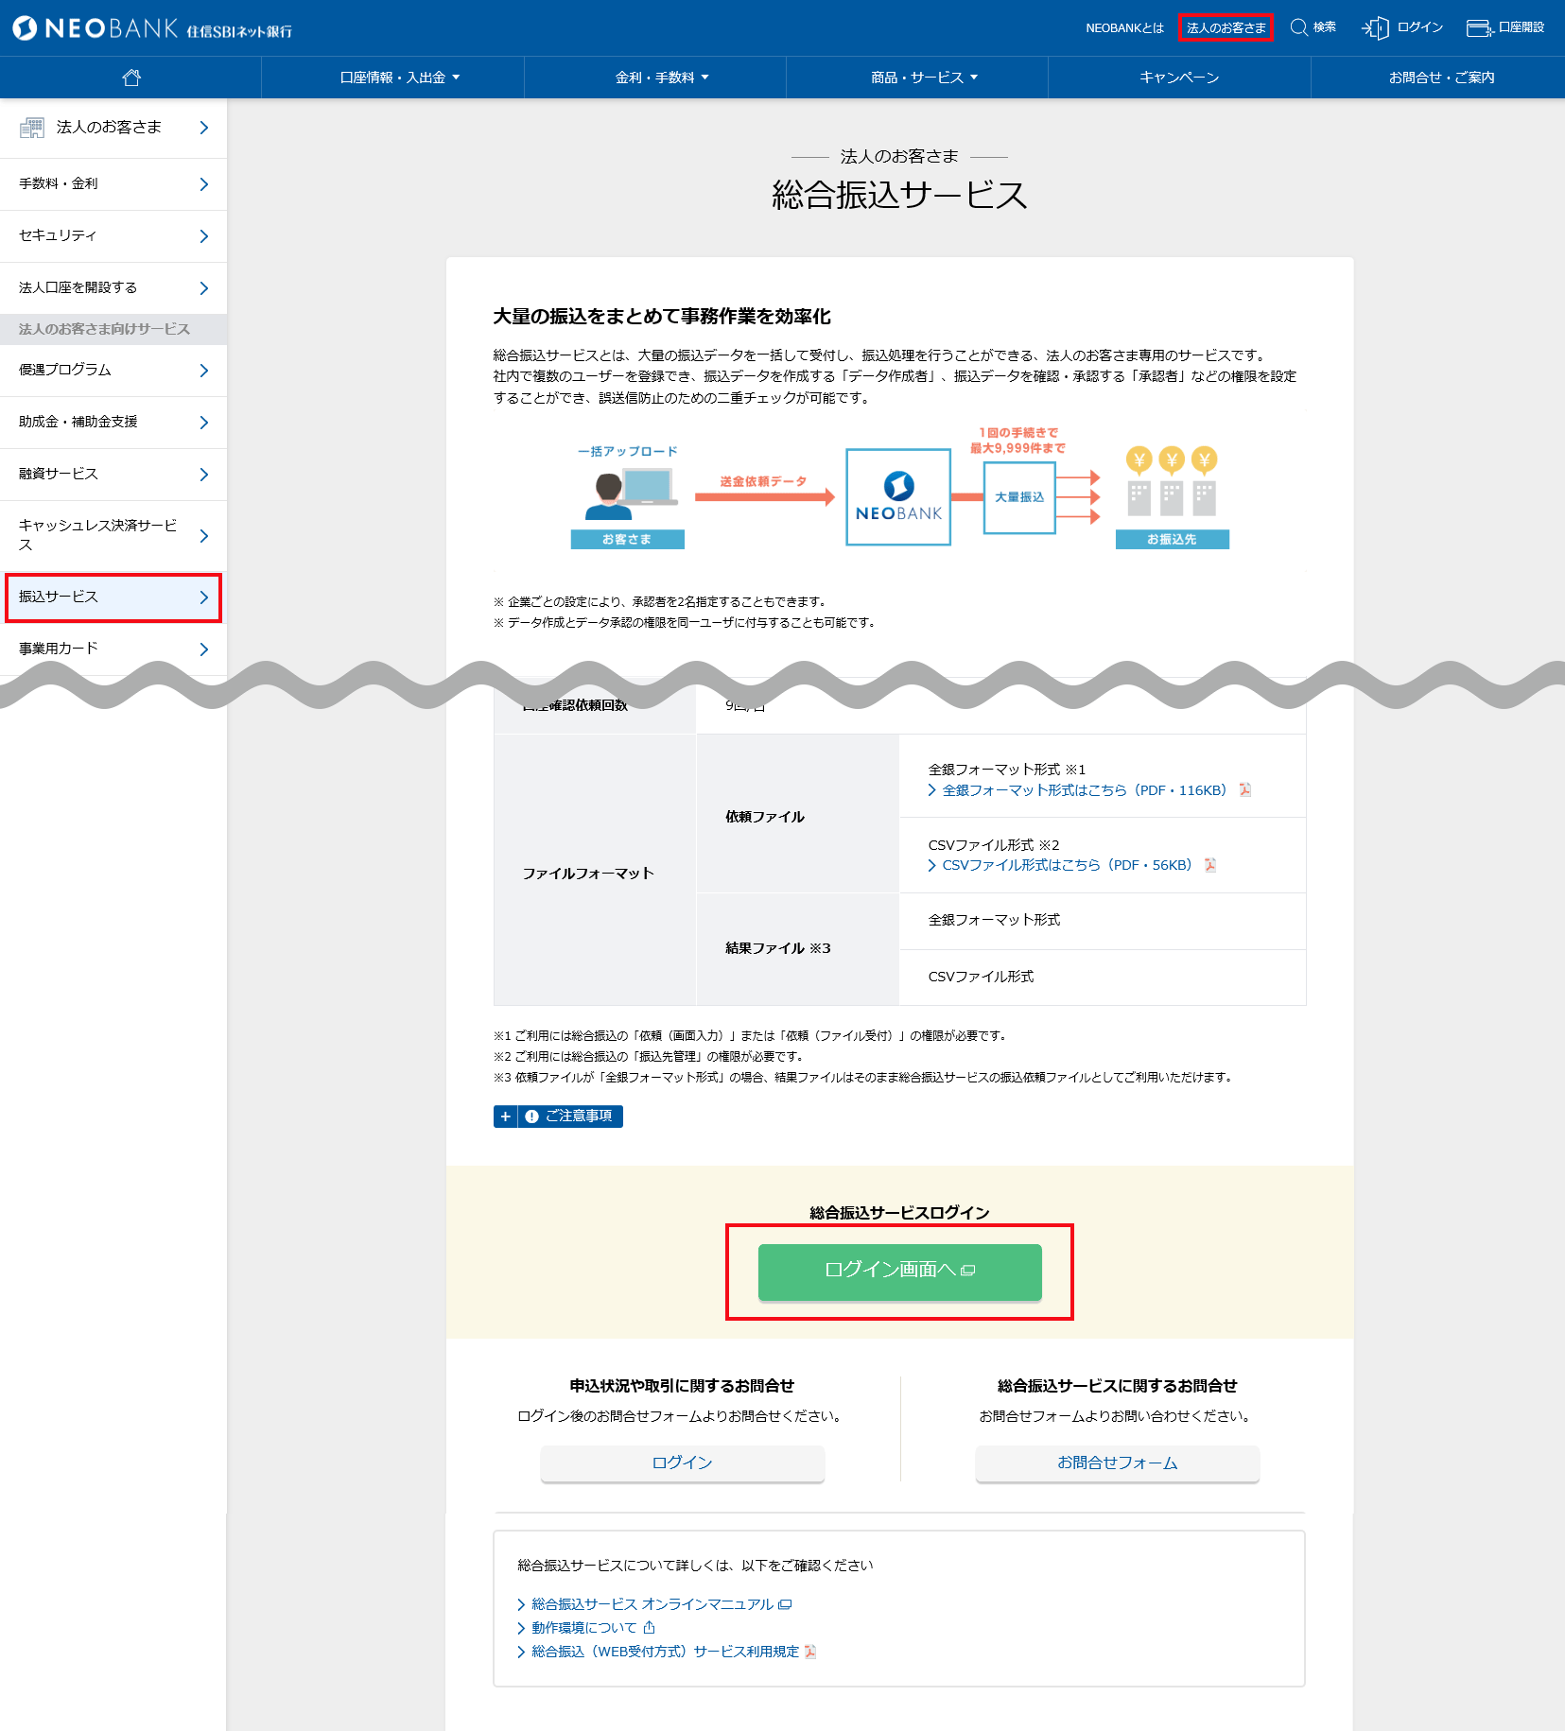Image resolution: width=1565 pixels, height=1731 pixels.
Task: Click the お問合せフォーム button
Action: point(1117,1463)
